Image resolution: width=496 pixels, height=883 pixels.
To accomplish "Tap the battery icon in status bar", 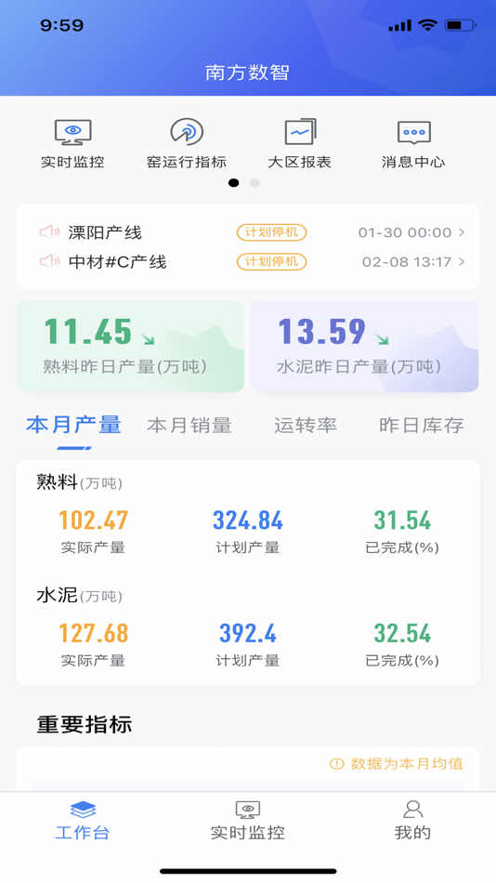I will 461,25.
